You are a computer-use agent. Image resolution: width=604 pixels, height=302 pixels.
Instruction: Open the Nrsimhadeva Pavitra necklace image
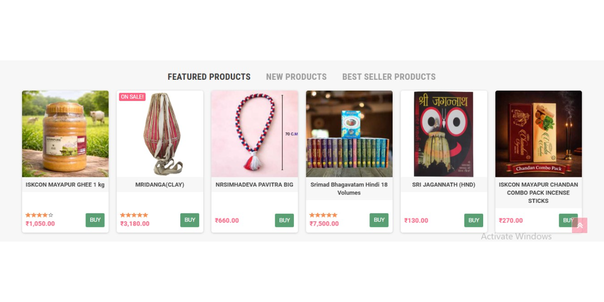tap(255, 134)
